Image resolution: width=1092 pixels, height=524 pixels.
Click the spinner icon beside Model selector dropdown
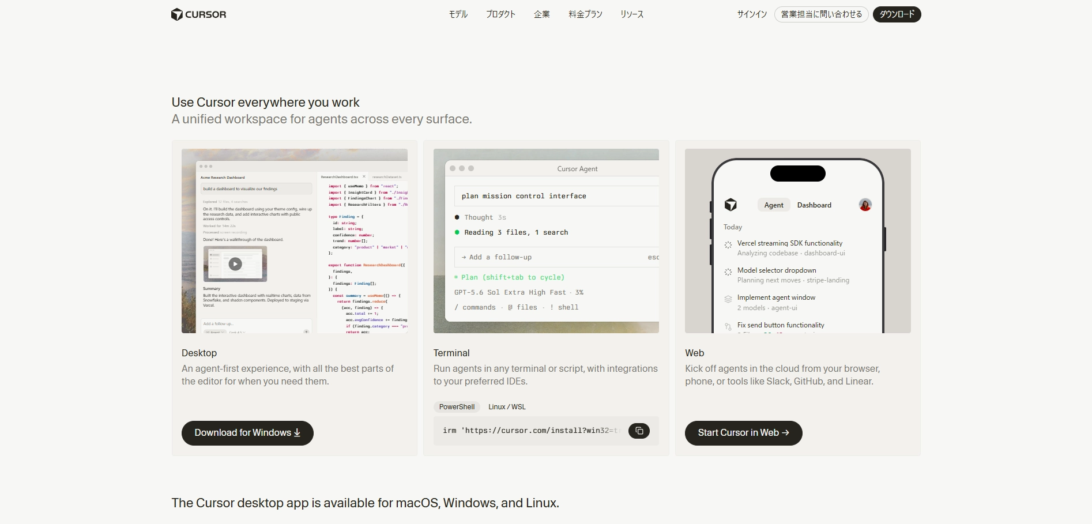(x=728, y=272)
